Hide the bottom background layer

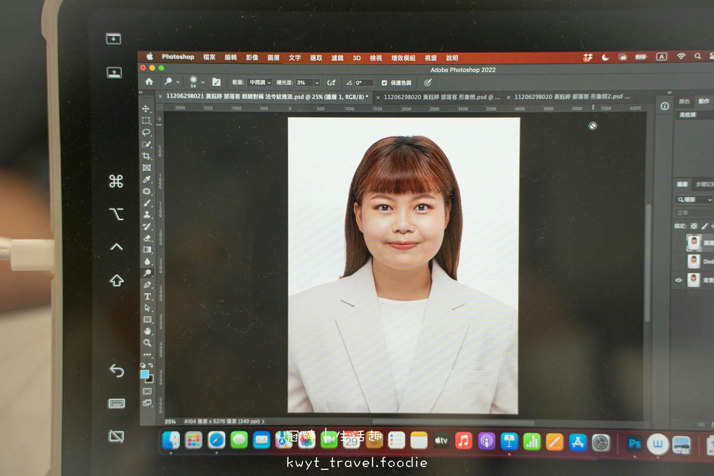click(678, 280)
